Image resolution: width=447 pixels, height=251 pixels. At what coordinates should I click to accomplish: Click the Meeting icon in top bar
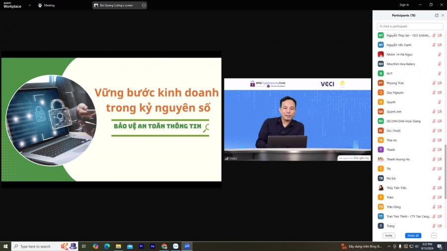coord(40,5)
